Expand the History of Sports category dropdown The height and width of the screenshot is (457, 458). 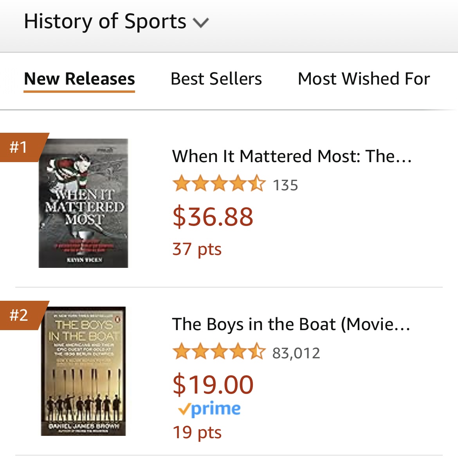point(116,22)
